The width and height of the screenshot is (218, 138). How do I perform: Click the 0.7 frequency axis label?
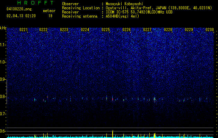[3, 114]
